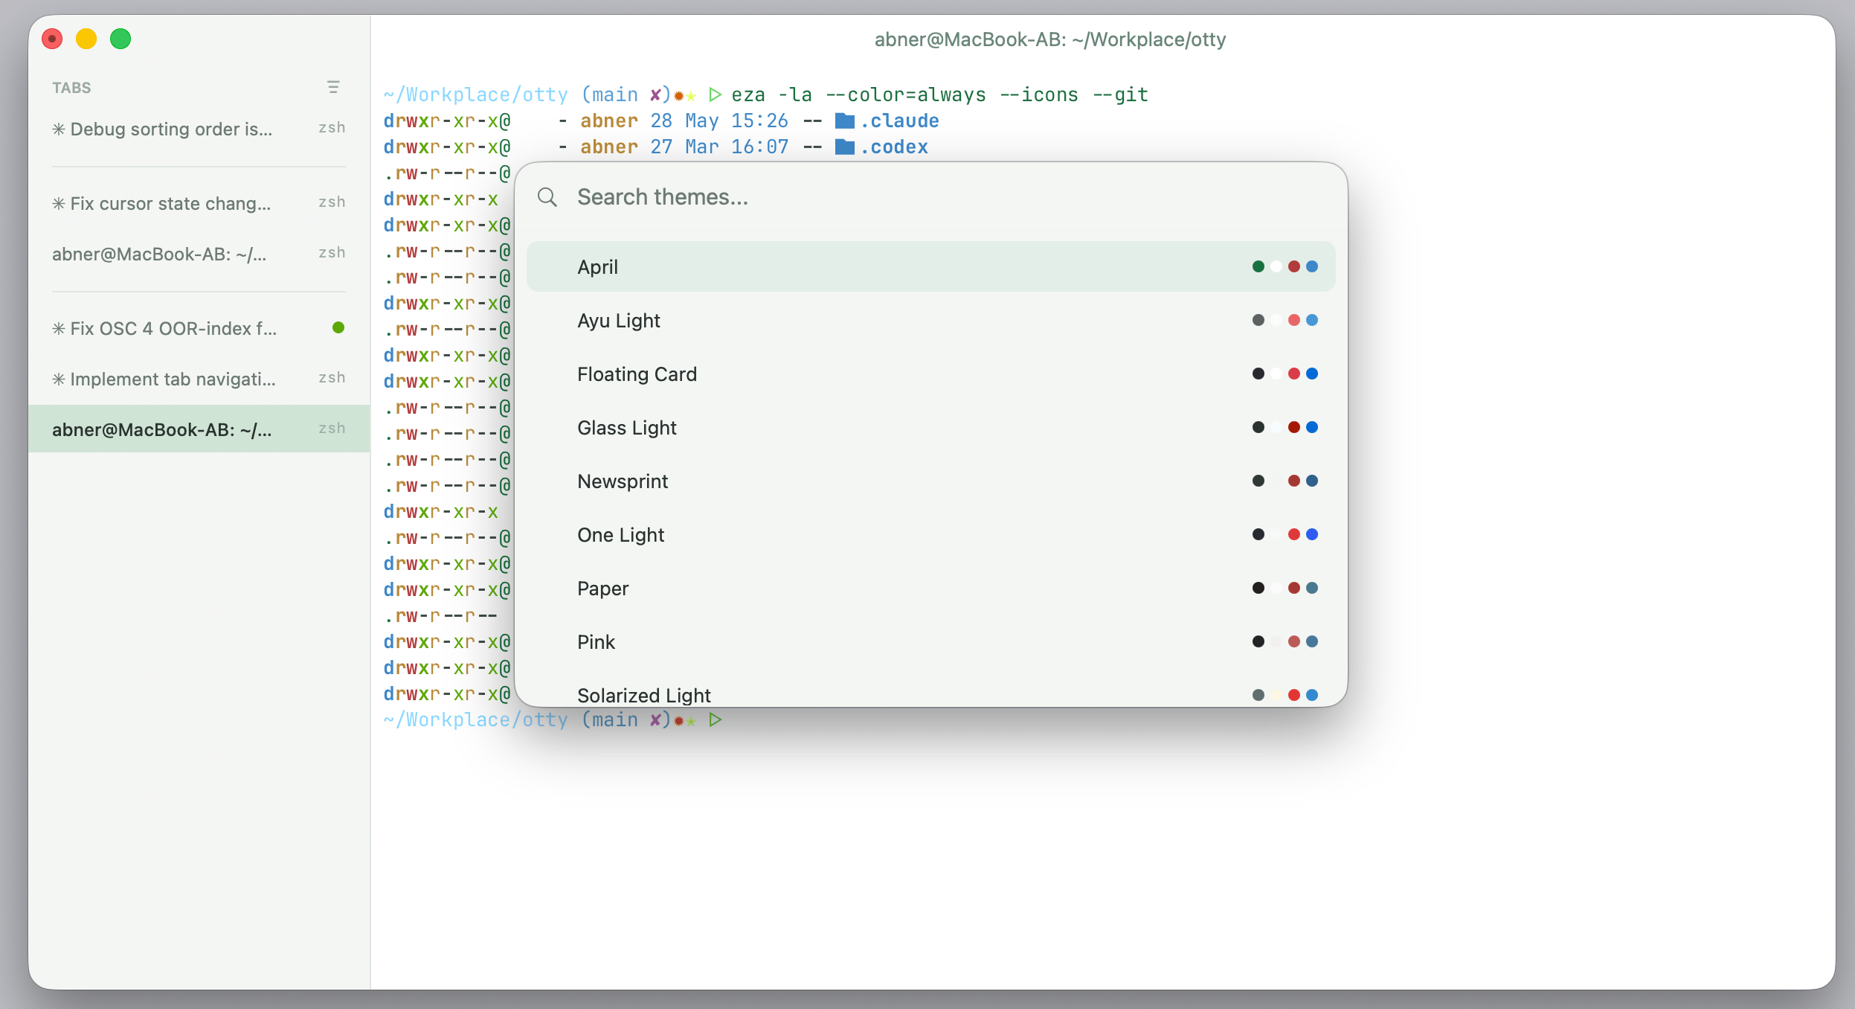Viewport: 1855px width, 1009px height.
Task: Click the window title abner@MacBook-AB: ~/Workplace/otty
Action: [1050, 39]
